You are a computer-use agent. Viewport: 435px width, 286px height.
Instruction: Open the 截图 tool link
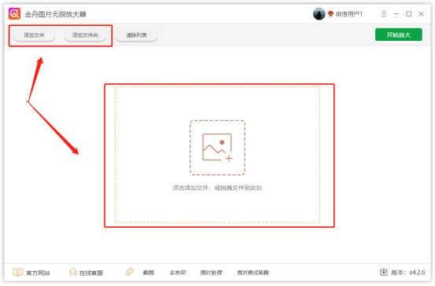pos(149,273)
